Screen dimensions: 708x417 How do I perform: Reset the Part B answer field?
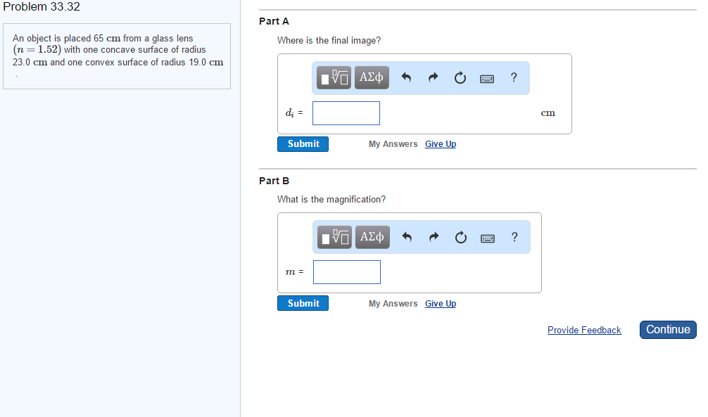[460, 238]
